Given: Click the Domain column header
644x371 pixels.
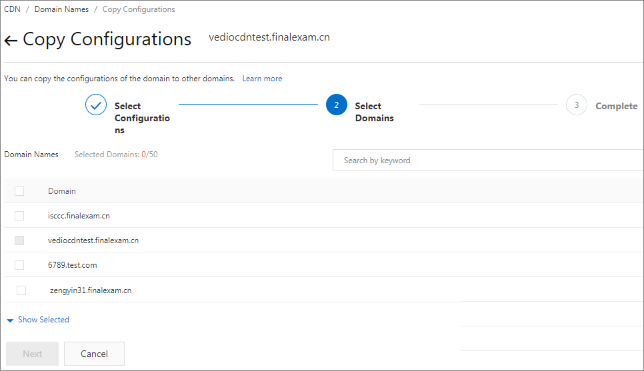Looking at the screenshot, I should click(61, 191).
